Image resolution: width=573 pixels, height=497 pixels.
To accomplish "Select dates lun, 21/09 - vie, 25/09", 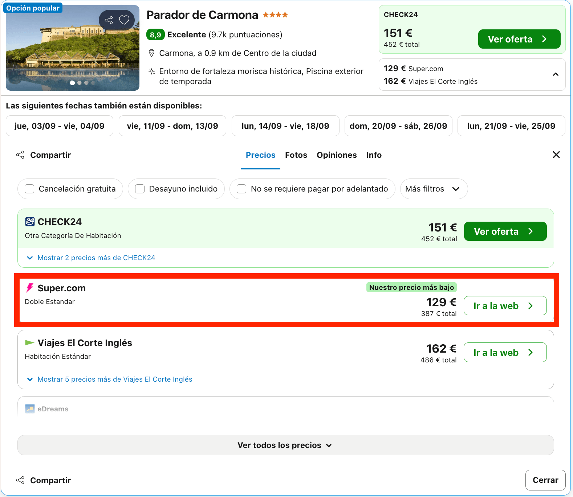I will (511, 126).
